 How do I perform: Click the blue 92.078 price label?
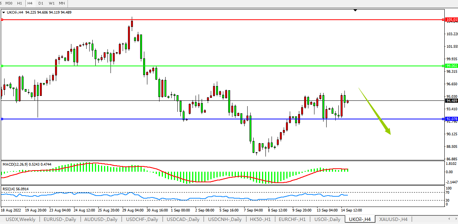[x=452, y=119]
